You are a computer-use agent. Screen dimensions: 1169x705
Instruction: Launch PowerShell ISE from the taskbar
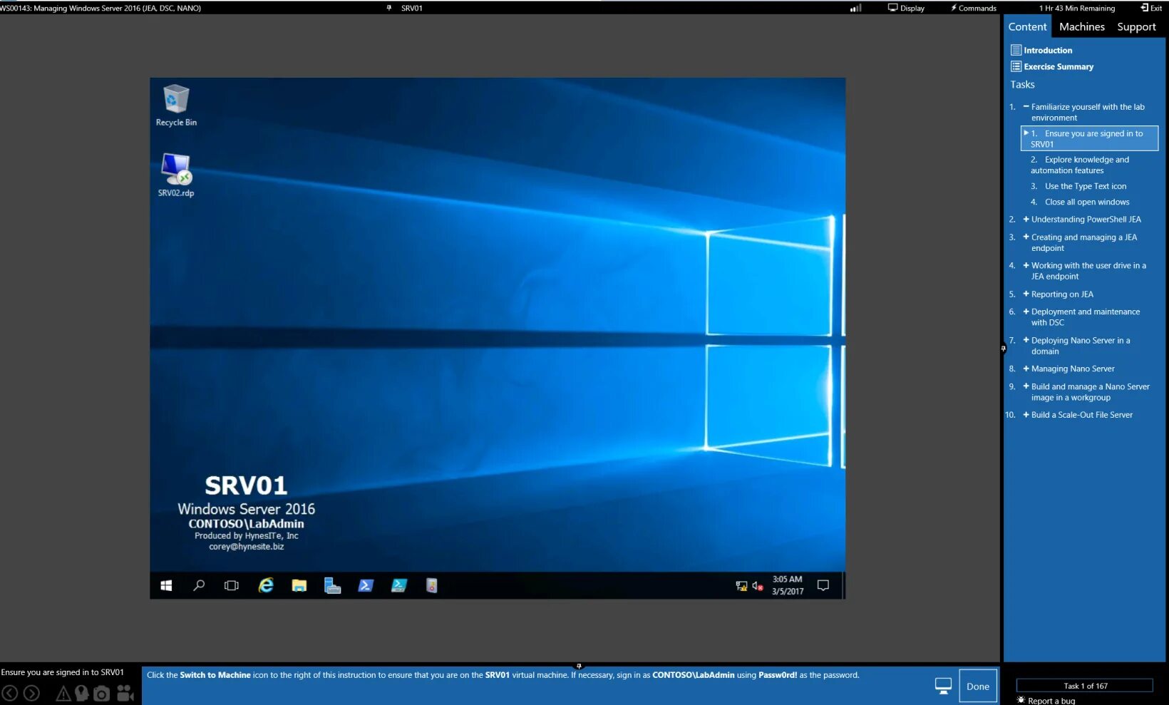[x=399, y=585]
